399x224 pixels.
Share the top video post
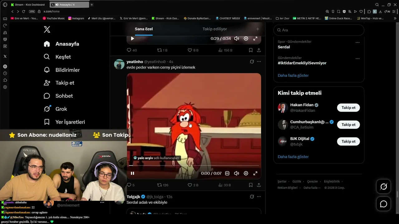(259, 50)
